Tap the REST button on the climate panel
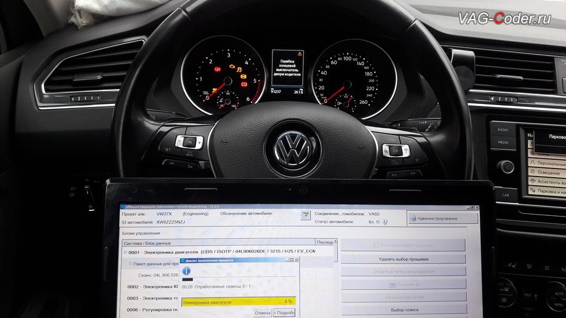The image size is (566, 318). pyautogui.click(x=528, y=295)
